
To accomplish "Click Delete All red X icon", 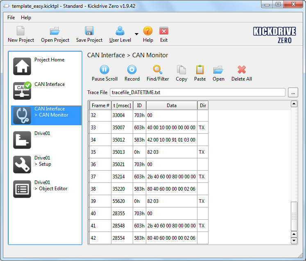I will [x=242, y=70].
